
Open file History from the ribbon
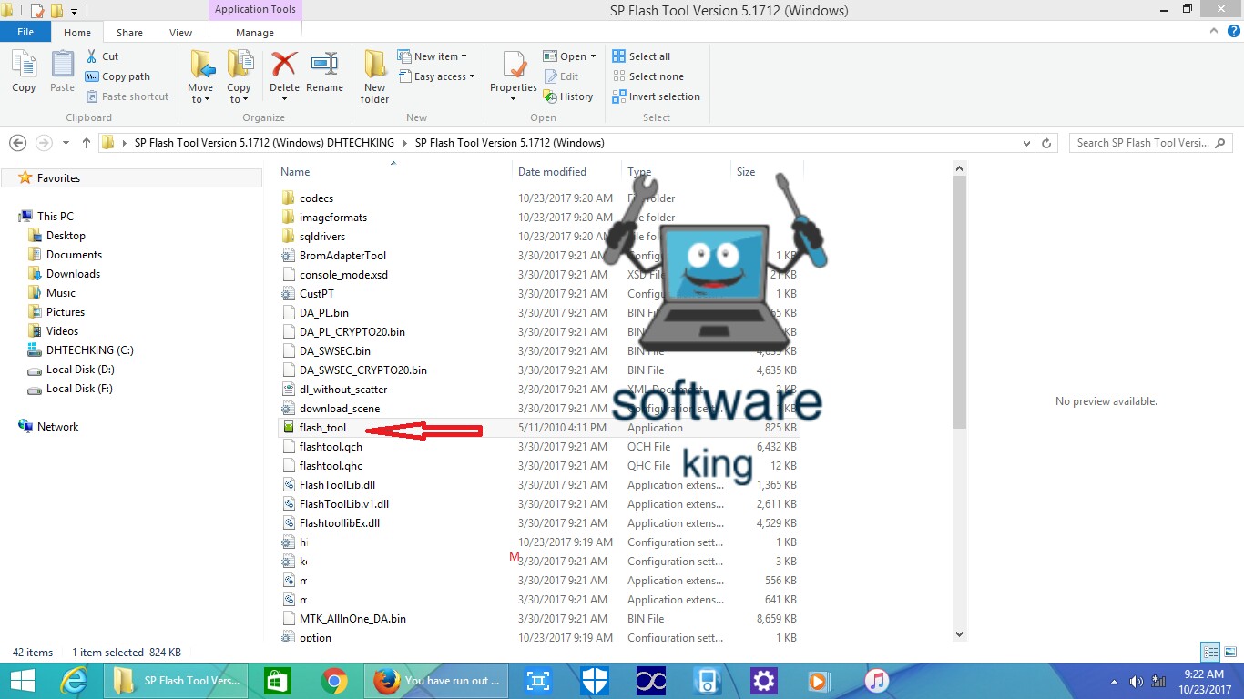pos(568,96)
